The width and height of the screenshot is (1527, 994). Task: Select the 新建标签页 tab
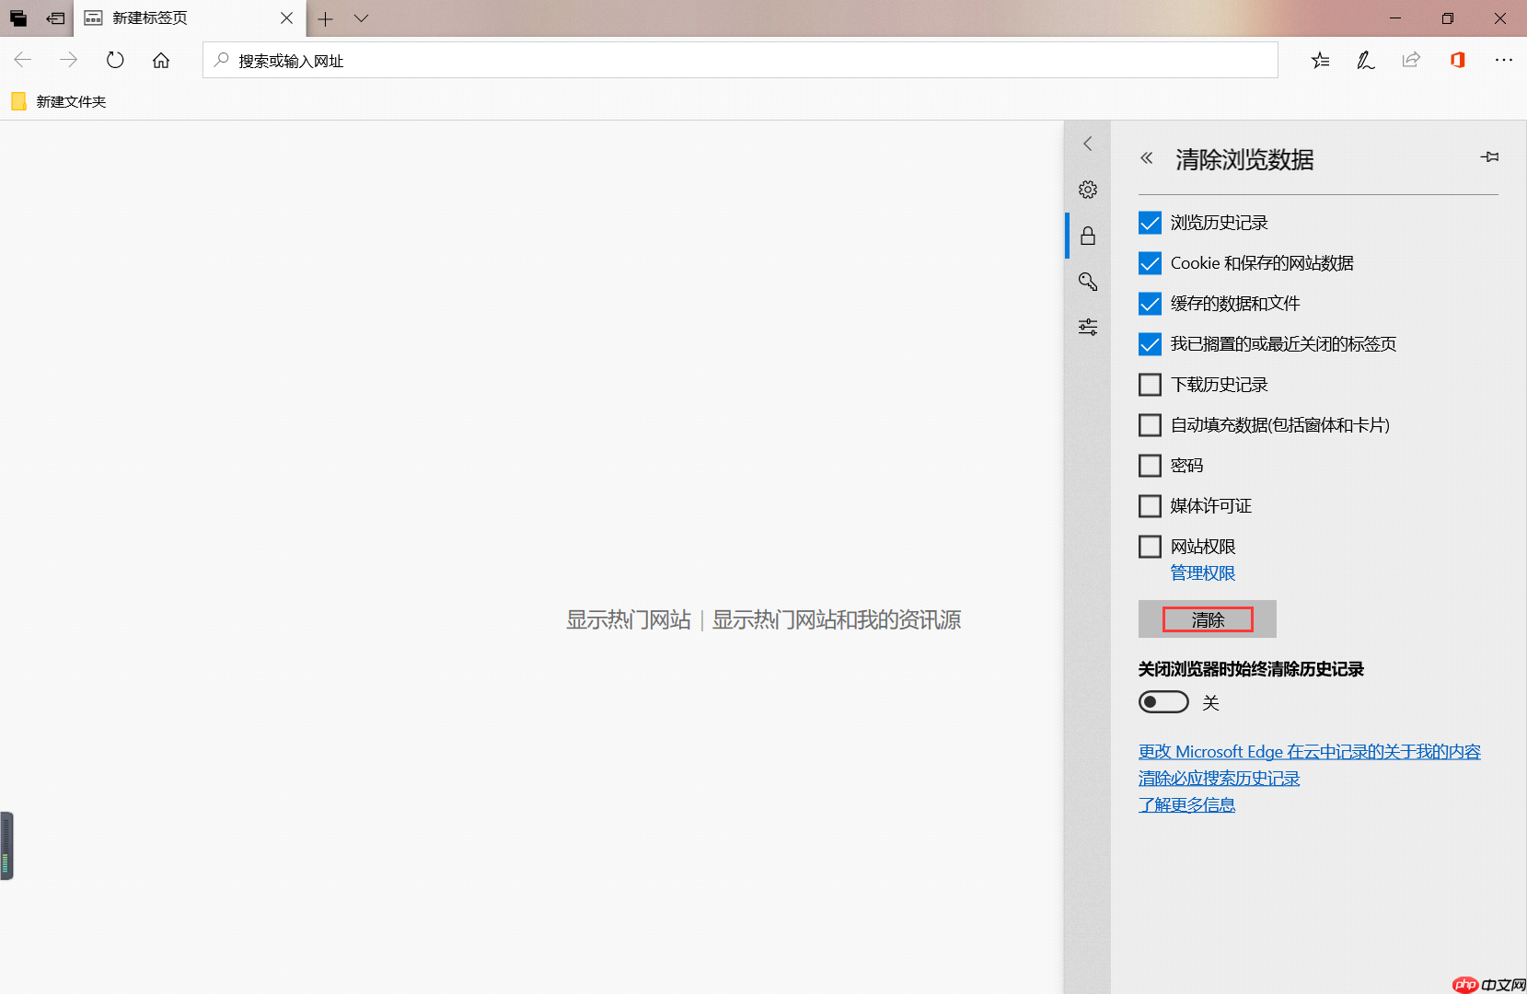[189, 18]
